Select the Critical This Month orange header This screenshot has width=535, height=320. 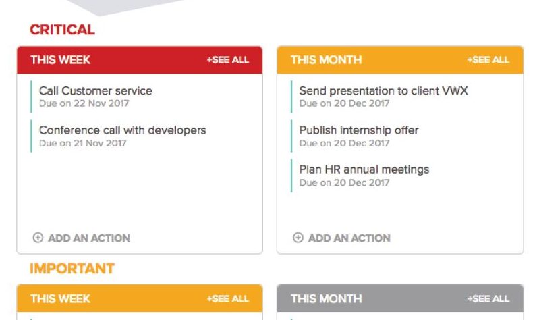pyautogui.click(x=400, y=60)
